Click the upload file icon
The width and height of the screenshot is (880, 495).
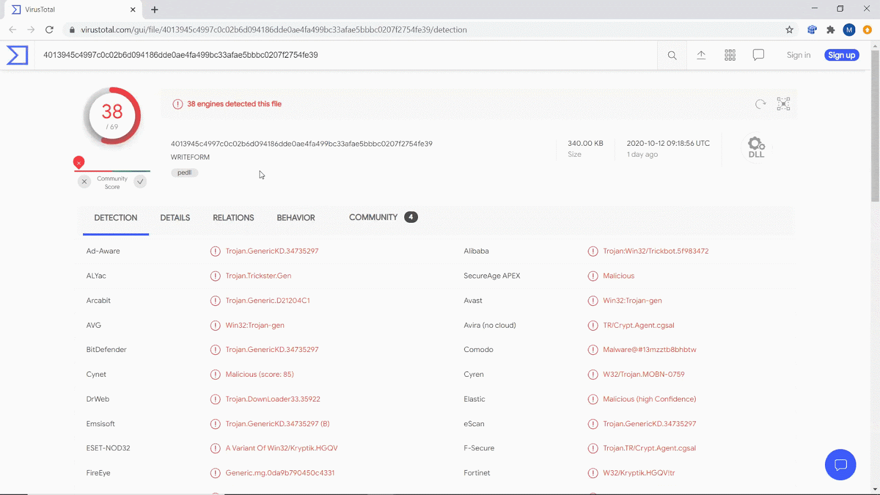pyautogui.click(x=701, y=55)
